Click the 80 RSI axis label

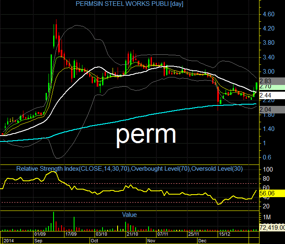tap(266, 179)
